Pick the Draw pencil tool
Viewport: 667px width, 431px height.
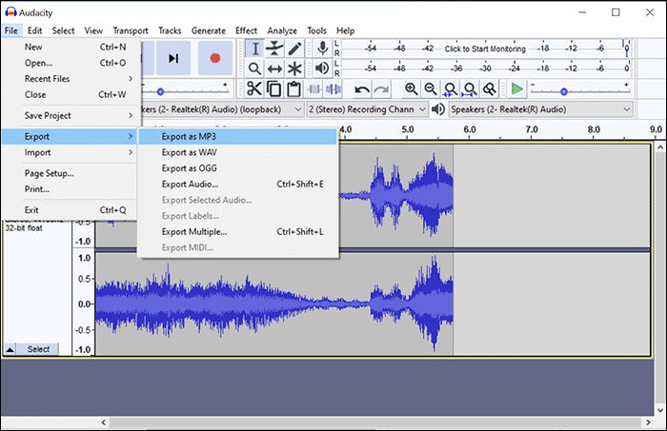[295, 49]
